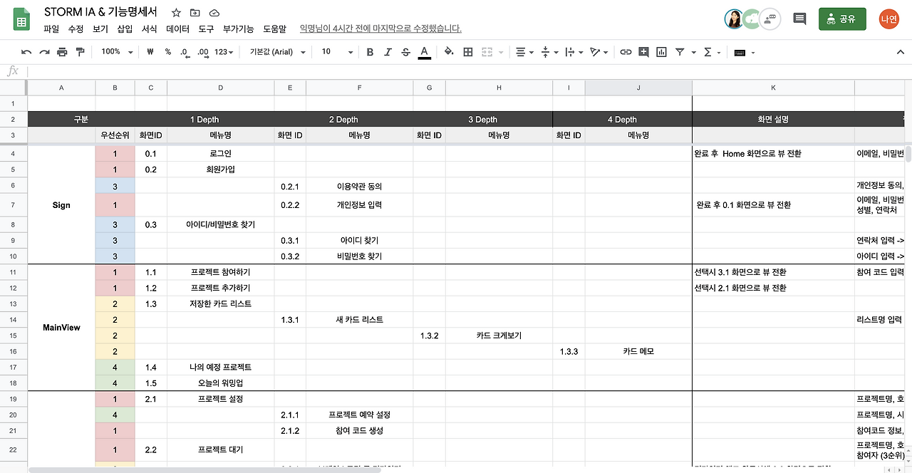The width and height of the screenshot is (912, 473).
Task: Open the text color picker
Action: click(x=424, y=51)
